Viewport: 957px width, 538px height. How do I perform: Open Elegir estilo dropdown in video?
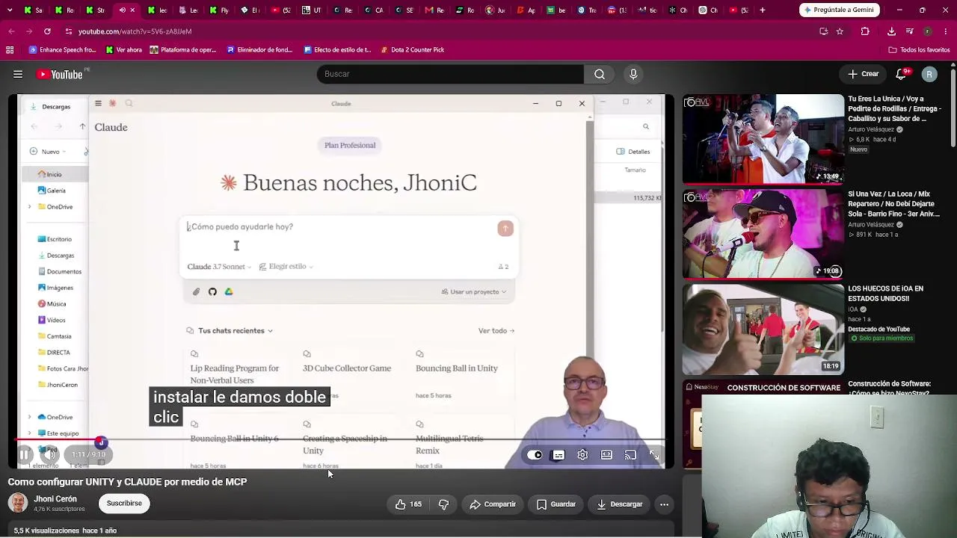286,267
